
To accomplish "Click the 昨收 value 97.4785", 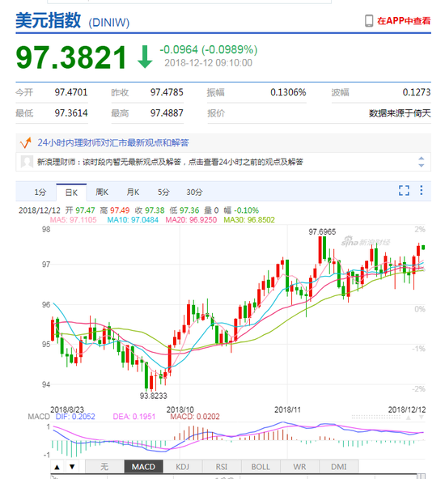I will pos(167,92).
